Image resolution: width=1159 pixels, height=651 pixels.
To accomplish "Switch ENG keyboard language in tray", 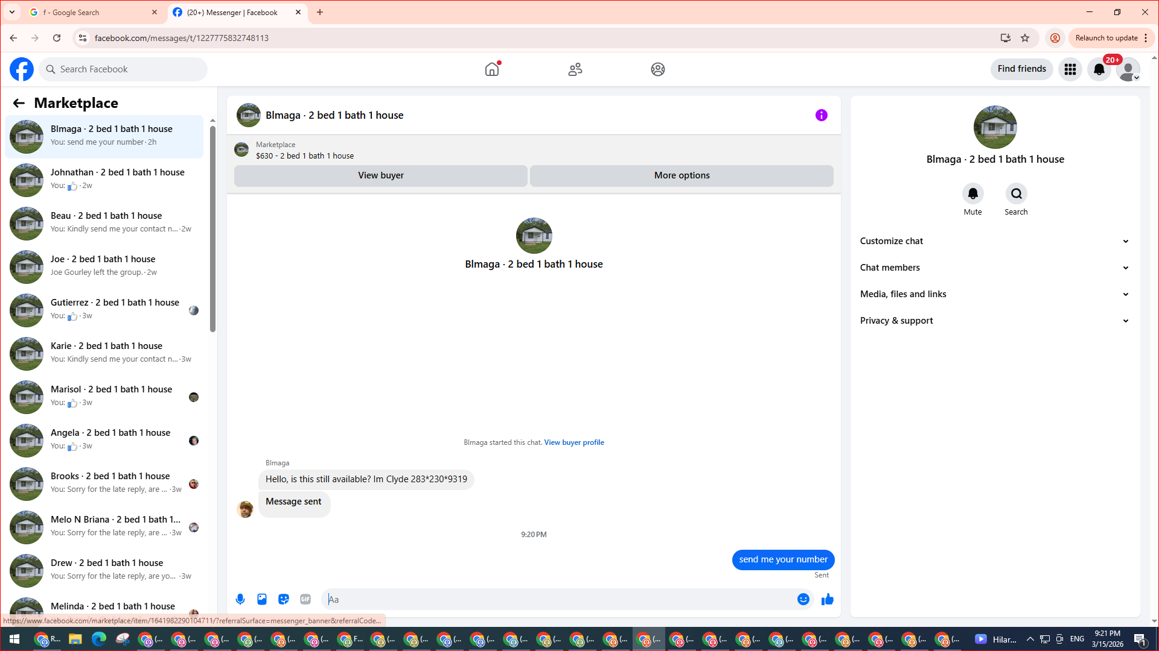I will [x=1077, y=639].
